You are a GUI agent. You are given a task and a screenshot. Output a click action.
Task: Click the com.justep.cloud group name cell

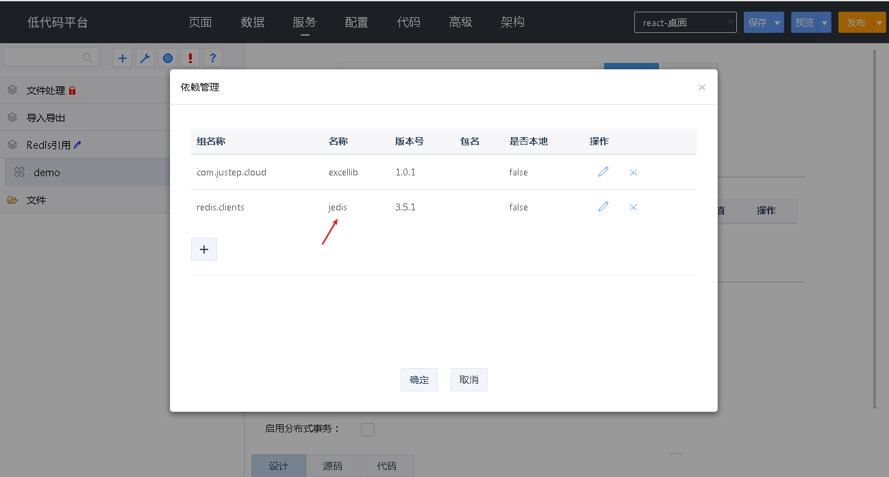[x=231, y=172]
